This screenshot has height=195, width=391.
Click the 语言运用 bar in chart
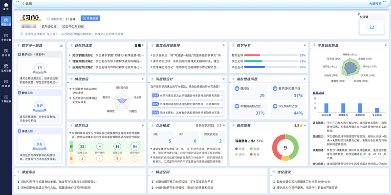pyautogui.click(x=326, y=108)
